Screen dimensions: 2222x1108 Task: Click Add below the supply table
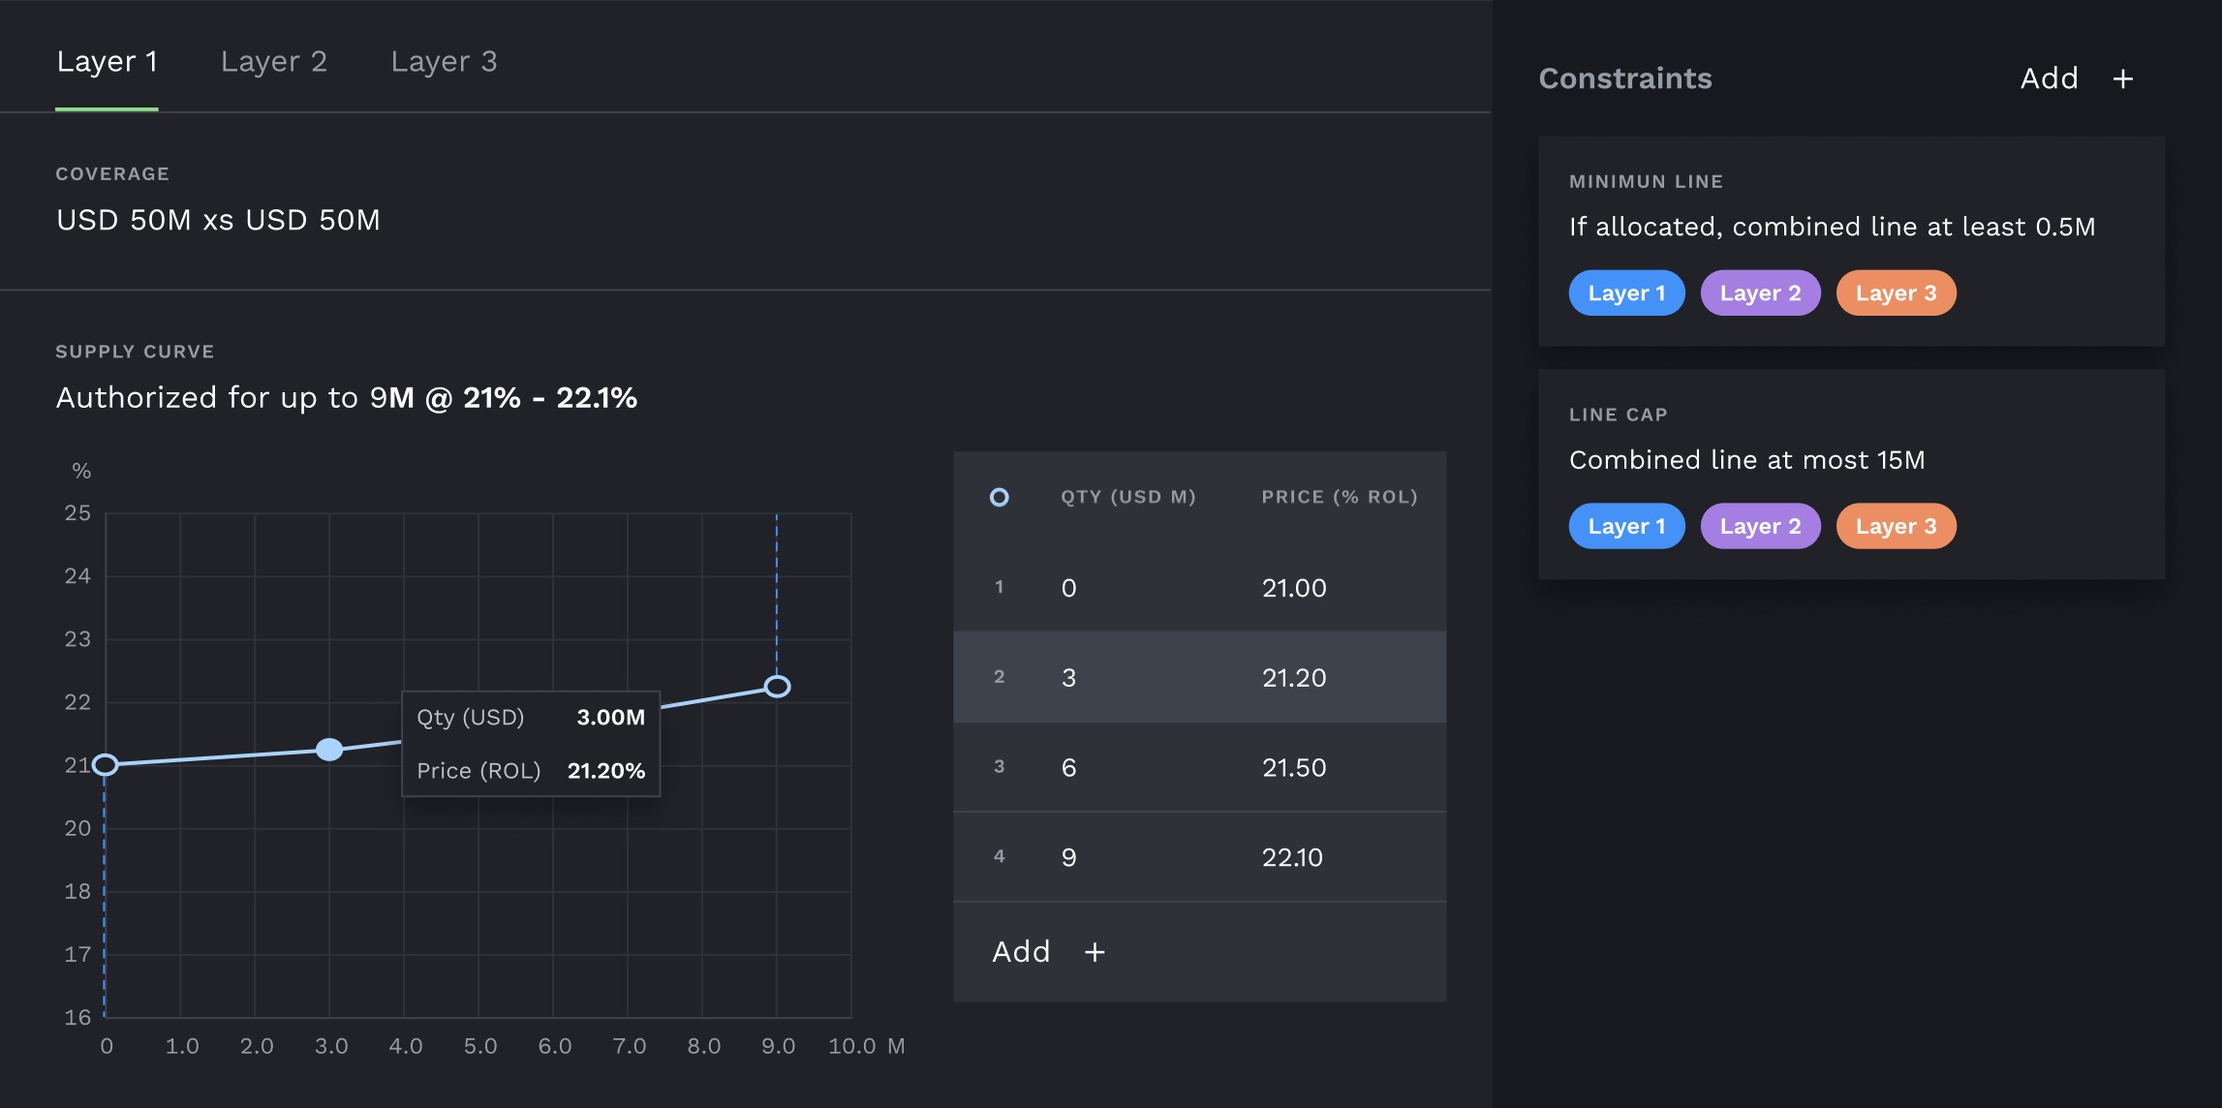1021,952
